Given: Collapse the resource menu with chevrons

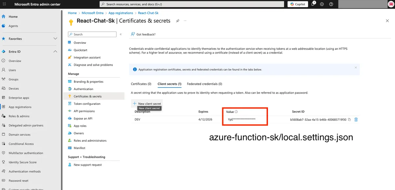Looking at the screenshot, I should pos(121,34).
